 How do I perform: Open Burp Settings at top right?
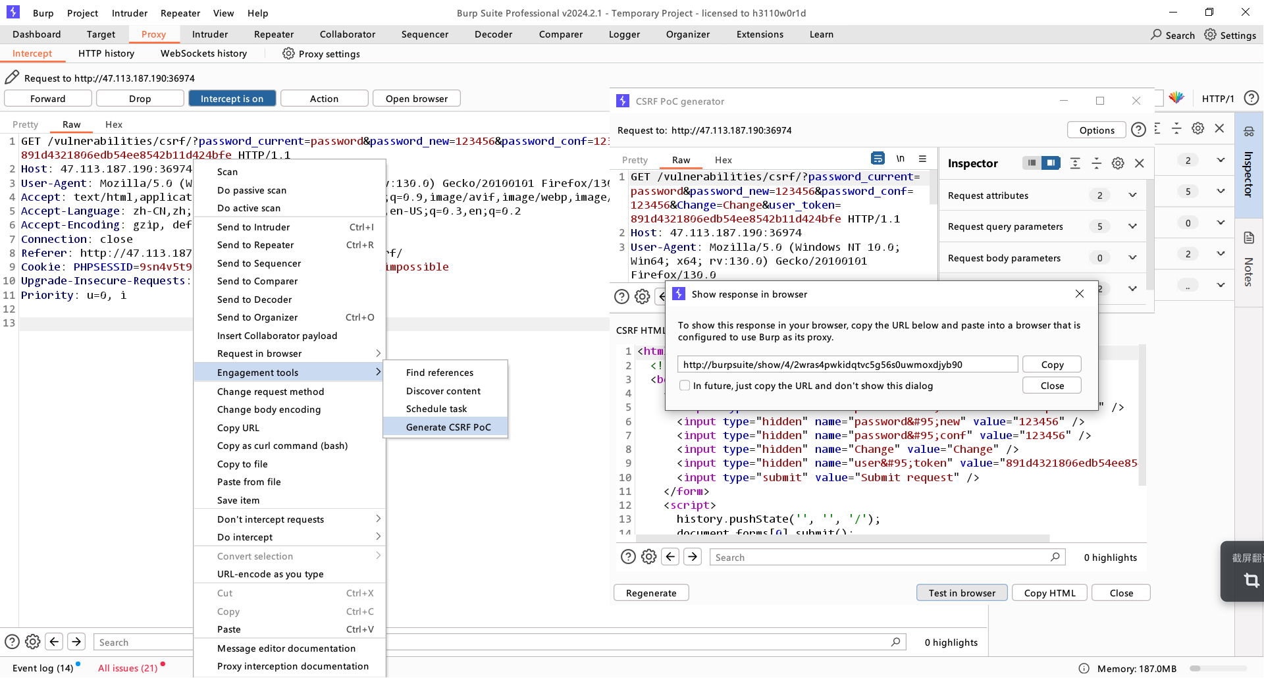tap(1230, 35)
